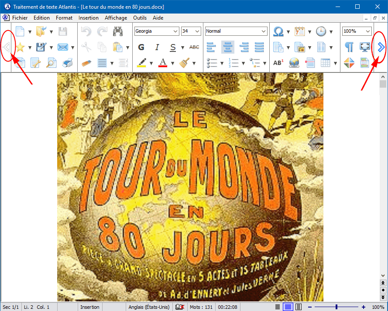
Task: Open the Aide menu
Action: coord(158,18)
